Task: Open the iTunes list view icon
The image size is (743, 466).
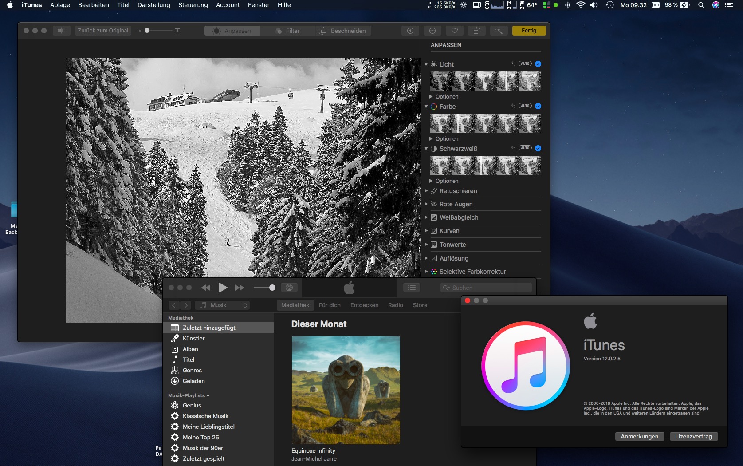Action: pos(412,288)
